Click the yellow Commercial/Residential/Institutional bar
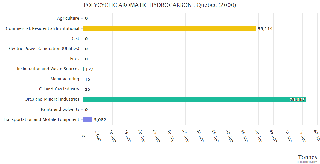This screenshot has height=164, width=320. (170, 28)
